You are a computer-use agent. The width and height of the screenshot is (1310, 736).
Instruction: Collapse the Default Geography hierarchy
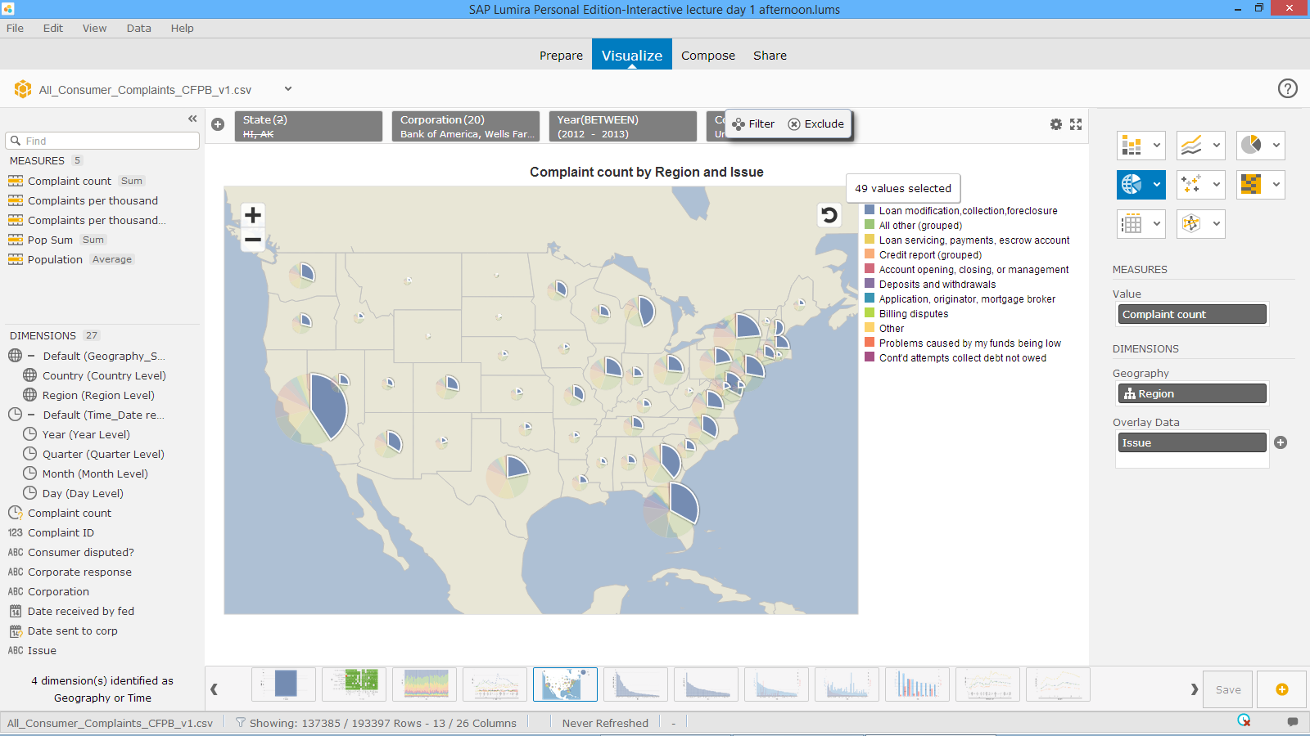coord(31,356)
